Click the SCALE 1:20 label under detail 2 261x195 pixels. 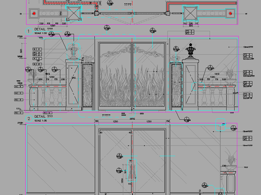click(x=41, y=121)
